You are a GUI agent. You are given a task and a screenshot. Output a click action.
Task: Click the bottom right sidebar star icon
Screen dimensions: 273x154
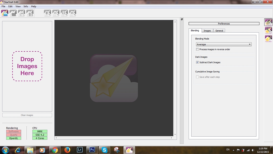point(268,38)
